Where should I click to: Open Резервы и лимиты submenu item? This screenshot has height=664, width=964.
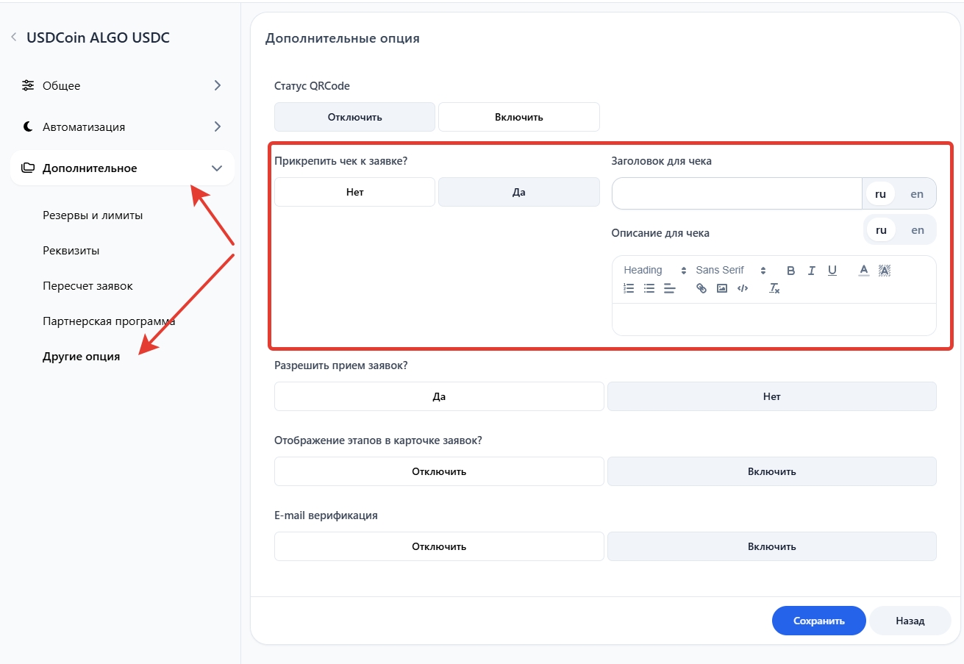click(93, 215)
